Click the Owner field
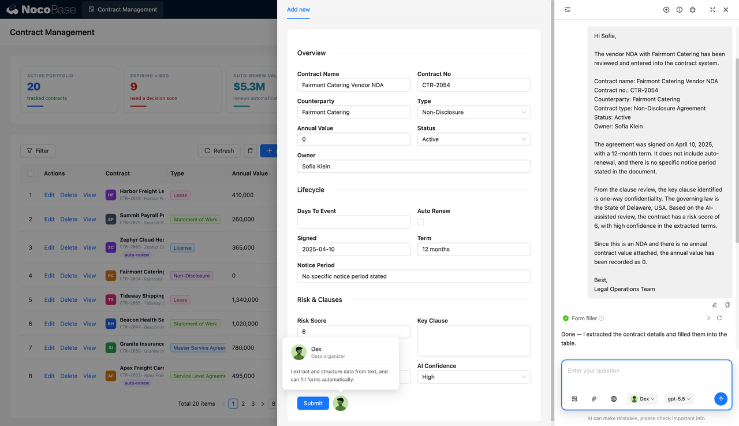The image size is (739, 426). coord(414,166)
